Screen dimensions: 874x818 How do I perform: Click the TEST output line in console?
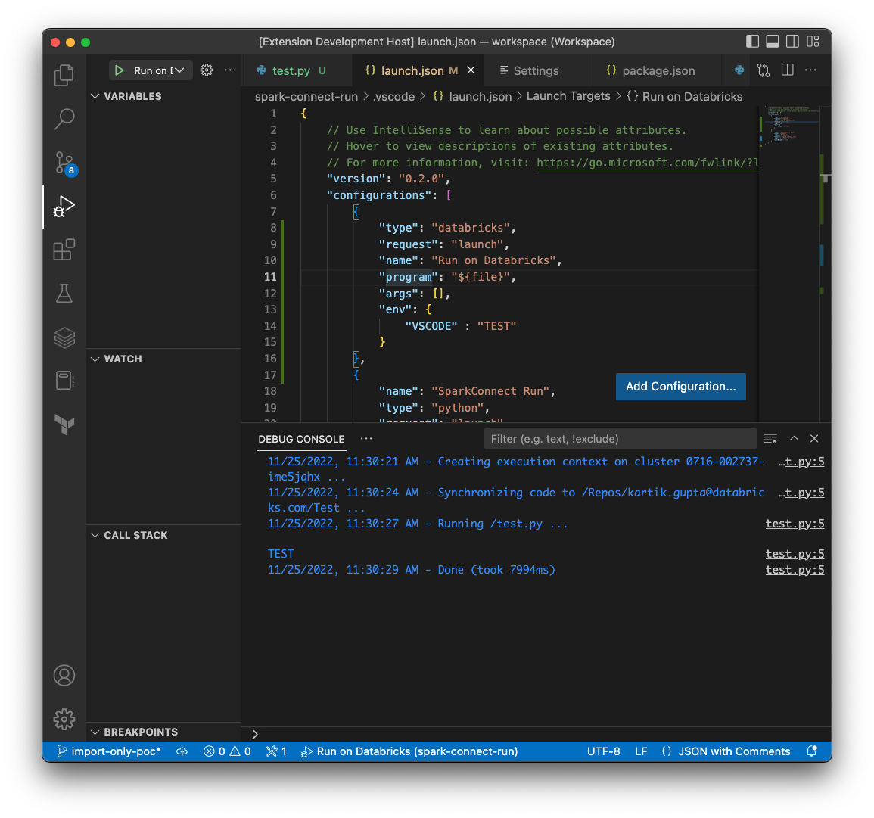coord(281,554)
